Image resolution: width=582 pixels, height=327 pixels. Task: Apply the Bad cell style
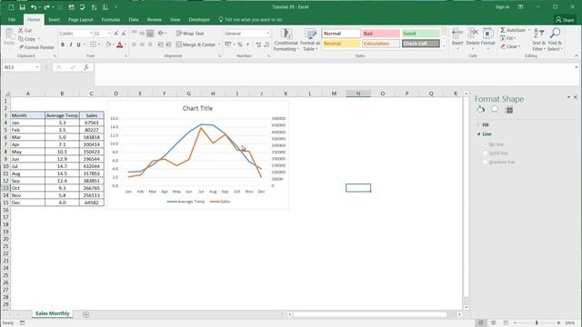pos(381,34)
